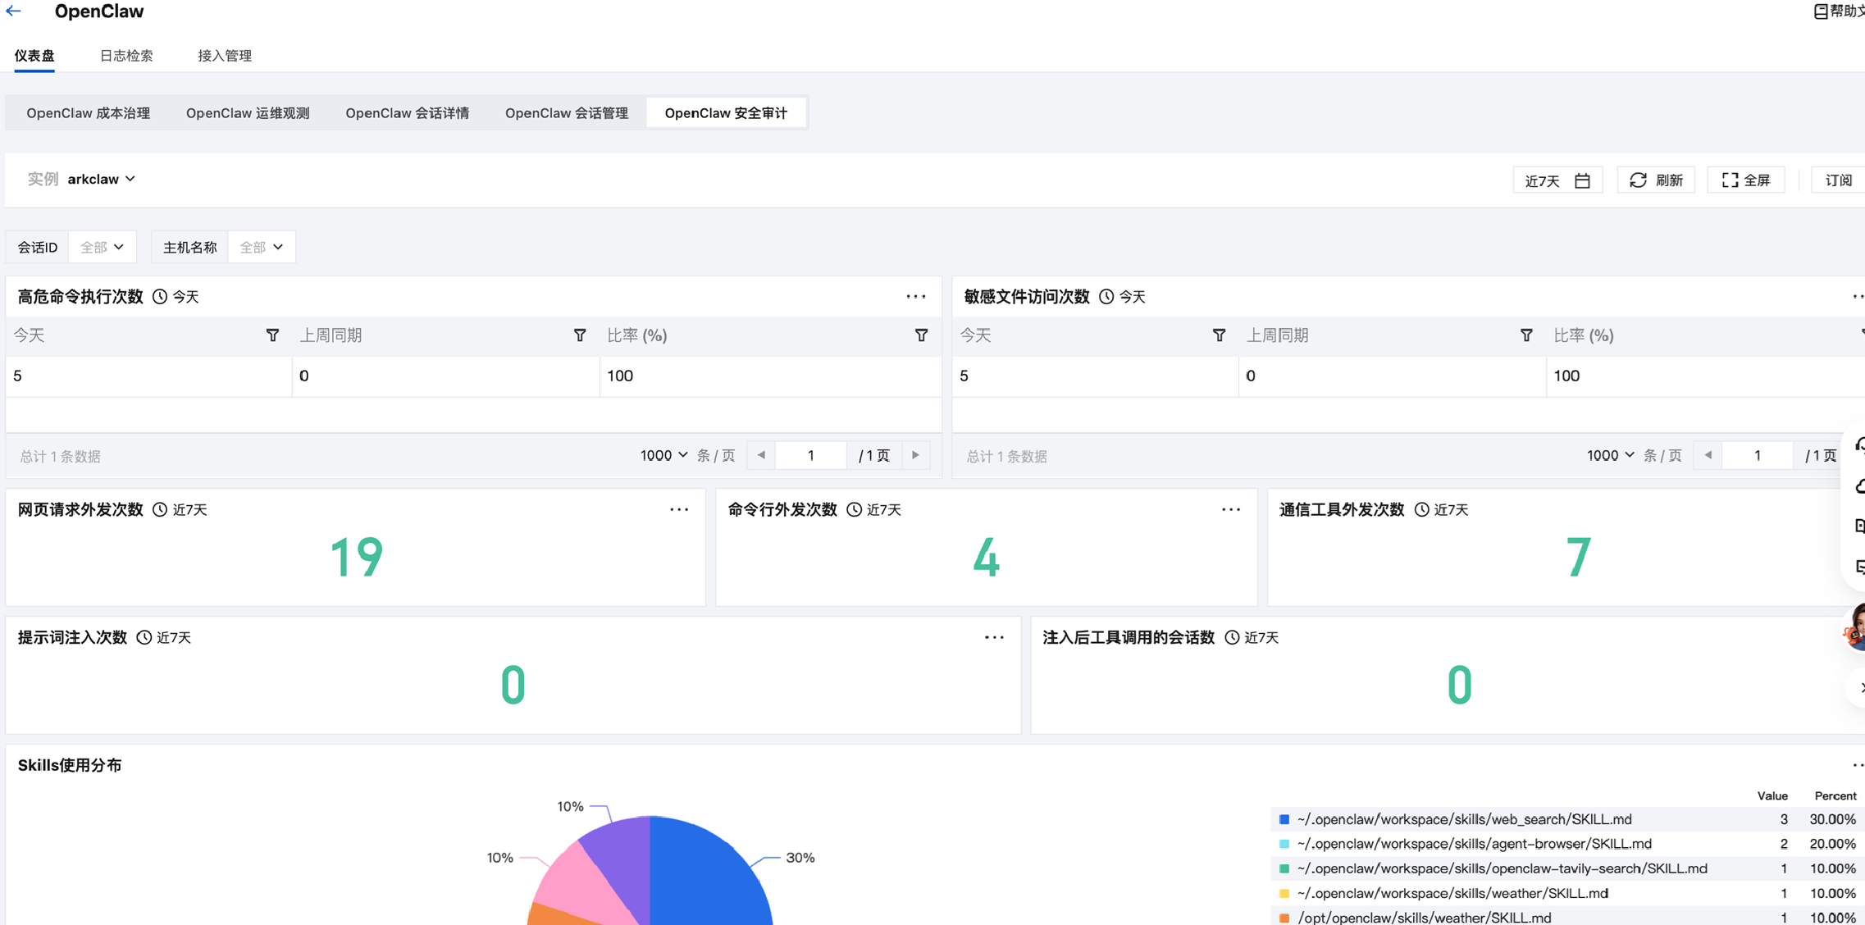Click page number field in 高危命令执行次数 table
Image resolution: width=1865 pixels, height=925 pixels.
tap(810, 455)
